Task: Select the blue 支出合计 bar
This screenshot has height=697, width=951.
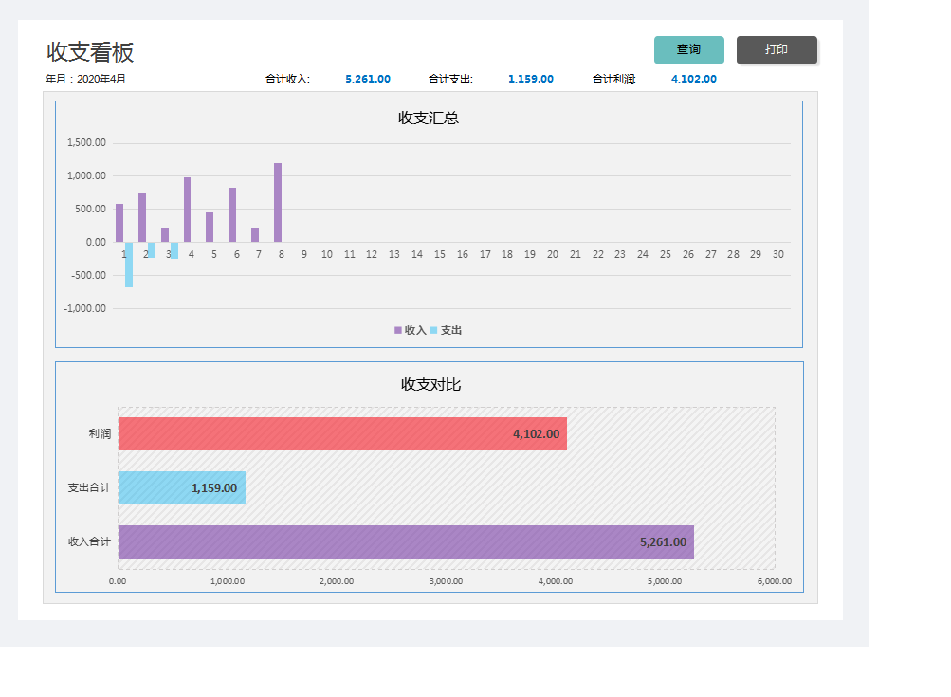Action: (180, 488)
